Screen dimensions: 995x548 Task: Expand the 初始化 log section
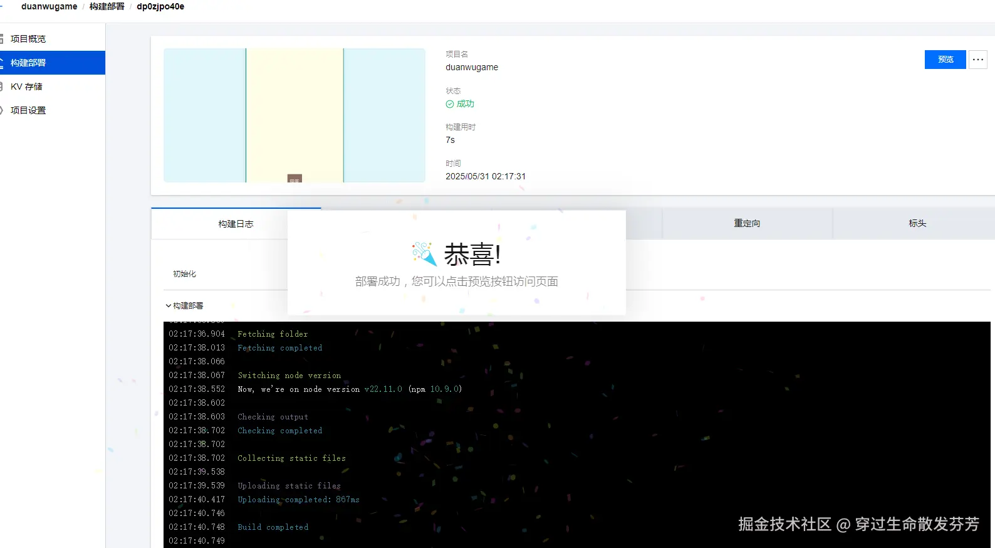pos(184,274)
